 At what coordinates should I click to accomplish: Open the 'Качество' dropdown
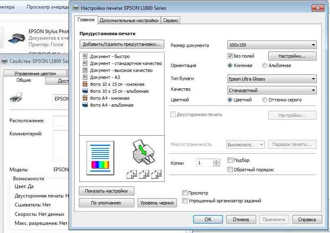272,90
